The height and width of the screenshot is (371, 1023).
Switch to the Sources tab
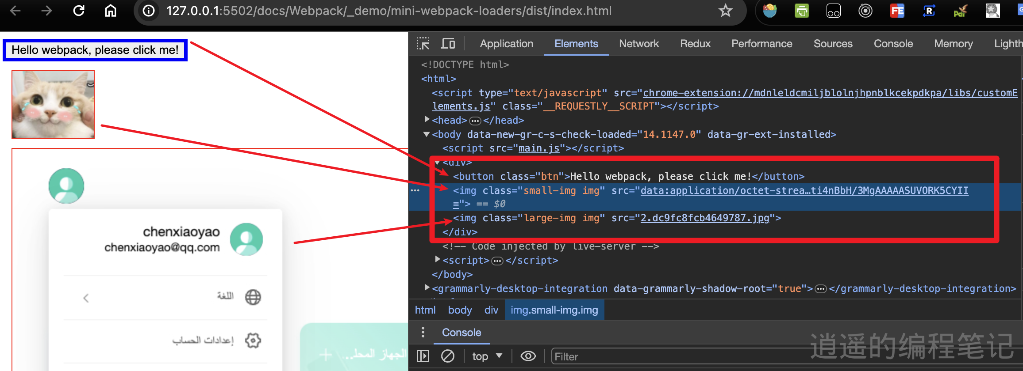pyautogui.click(x=833, y=44)
